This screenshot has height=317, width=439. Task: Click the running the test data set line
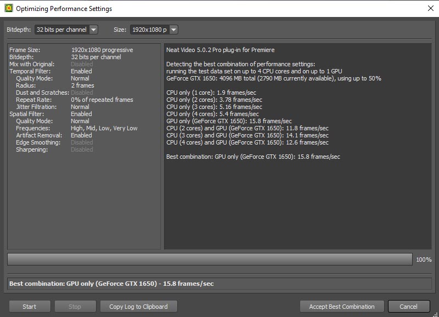click(254, 71)
